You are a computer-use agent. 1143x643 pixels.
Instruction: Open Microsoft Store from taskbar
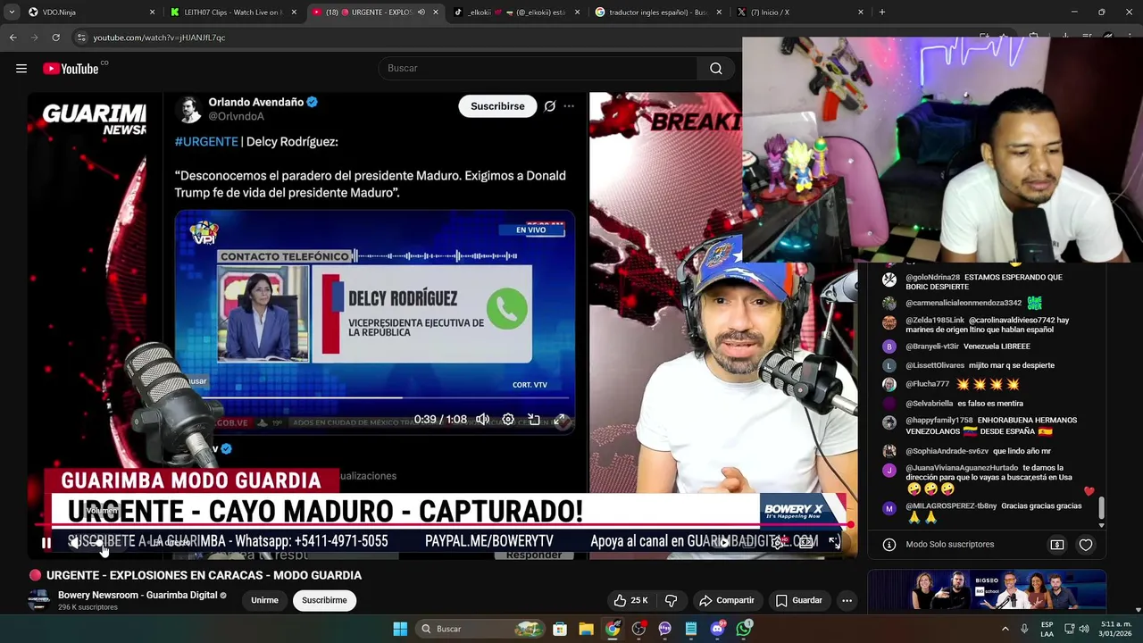(x=559, y=629)
